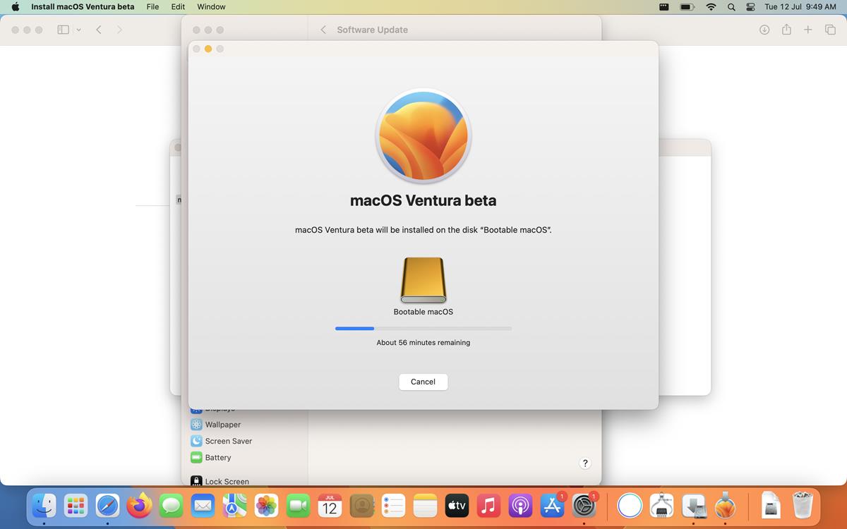Open Messages from the Dock
Viewport: 847px width, 529px height.
[x=171, y=505]
